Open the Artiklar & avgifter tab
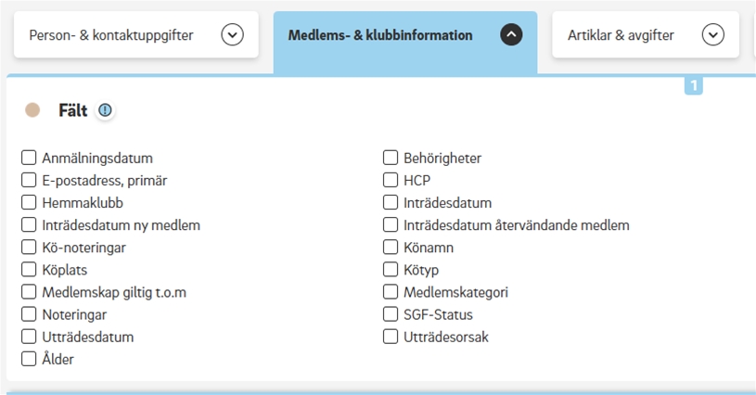The width and height of the screenshot is (756, 395). (x=621, y=35)
